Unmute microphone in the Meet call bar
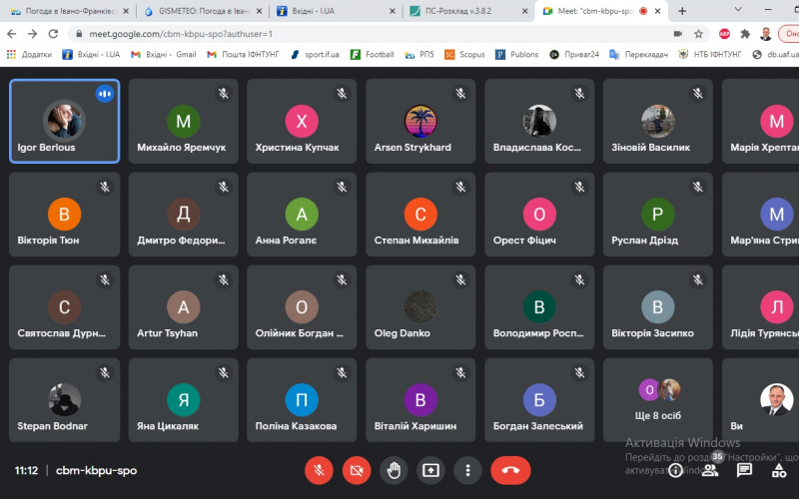 click(319, 470)
